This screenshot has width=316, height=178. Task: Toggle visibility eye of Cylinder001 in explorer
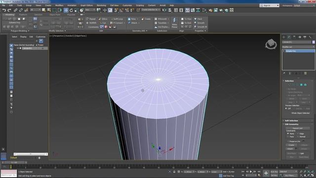(x=18, y=48)
